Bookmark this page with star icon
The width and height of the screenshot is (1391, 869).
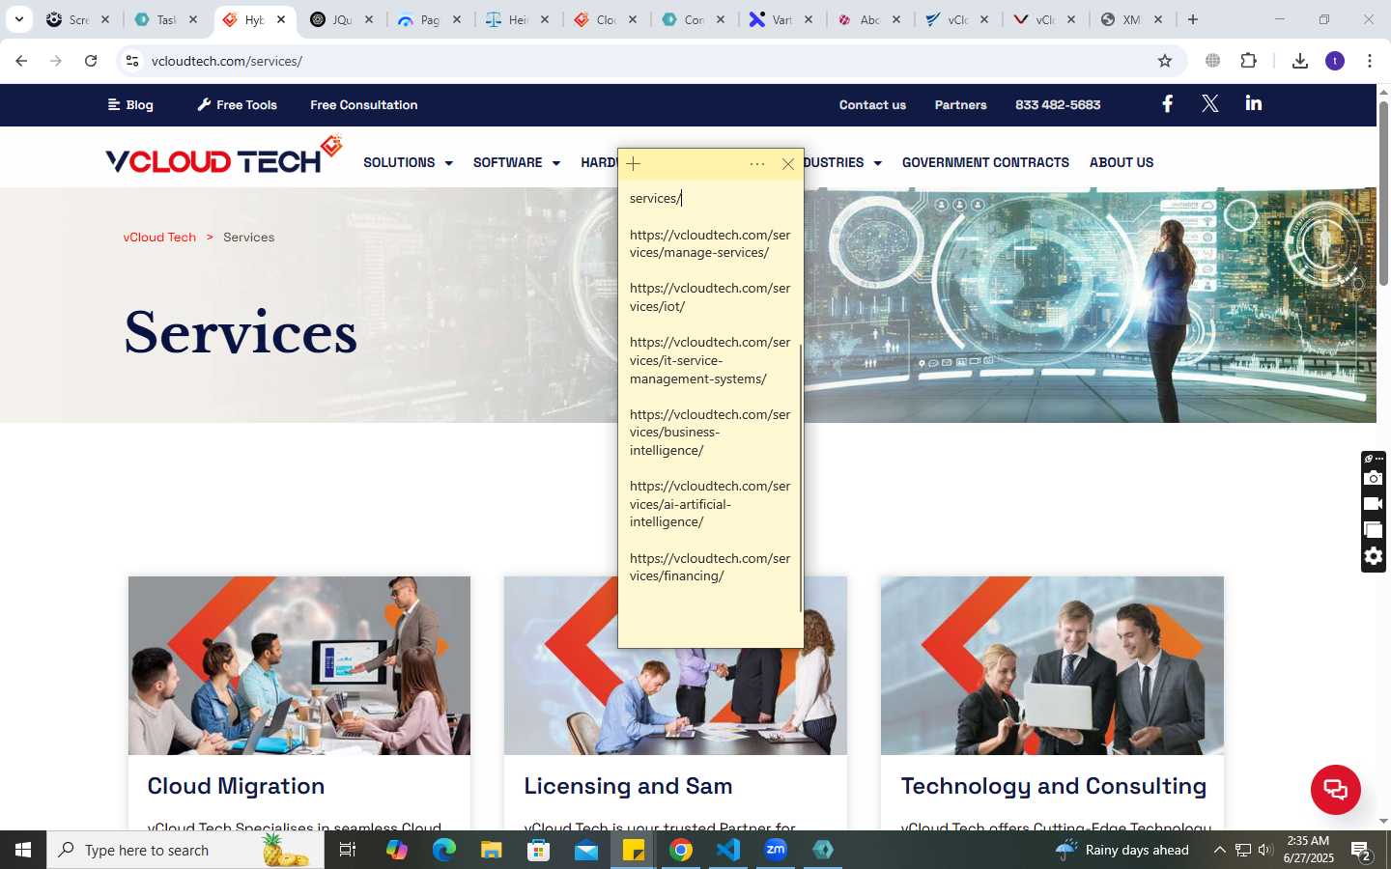tap(1165, 61)
